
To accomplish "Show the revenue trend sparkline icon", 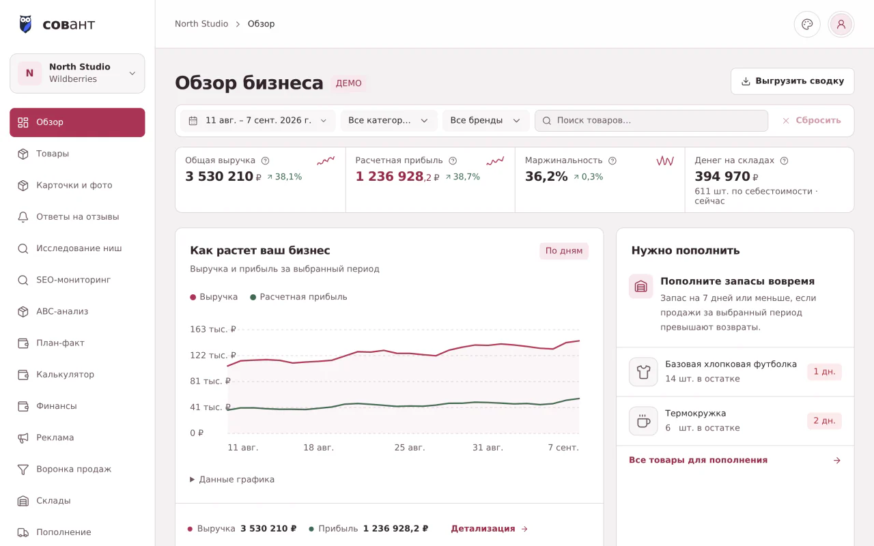I will tap(326, 161).
